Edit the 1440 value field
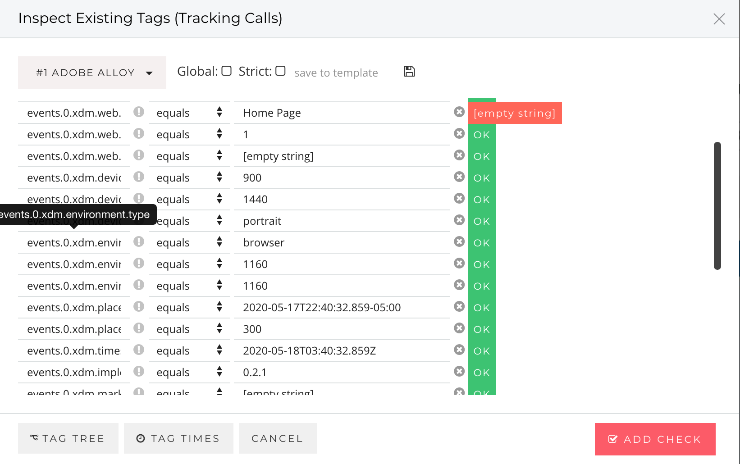Screen dimensions: 740x464 click(x=342, y=199)
